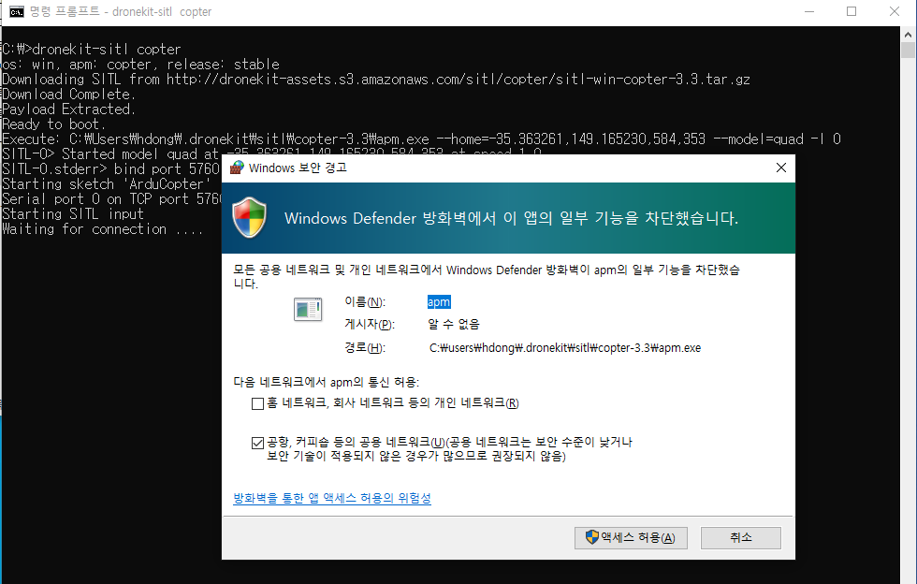Viewport: 917px width, 584px height.
Task: Open the command prompt system menu icon
Action: coord(17,12)
